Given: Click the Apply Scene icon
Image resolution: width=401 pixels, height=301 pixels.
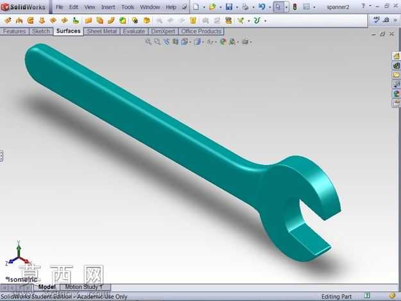Looking at the screenshot, I should [x=232, y=42].
